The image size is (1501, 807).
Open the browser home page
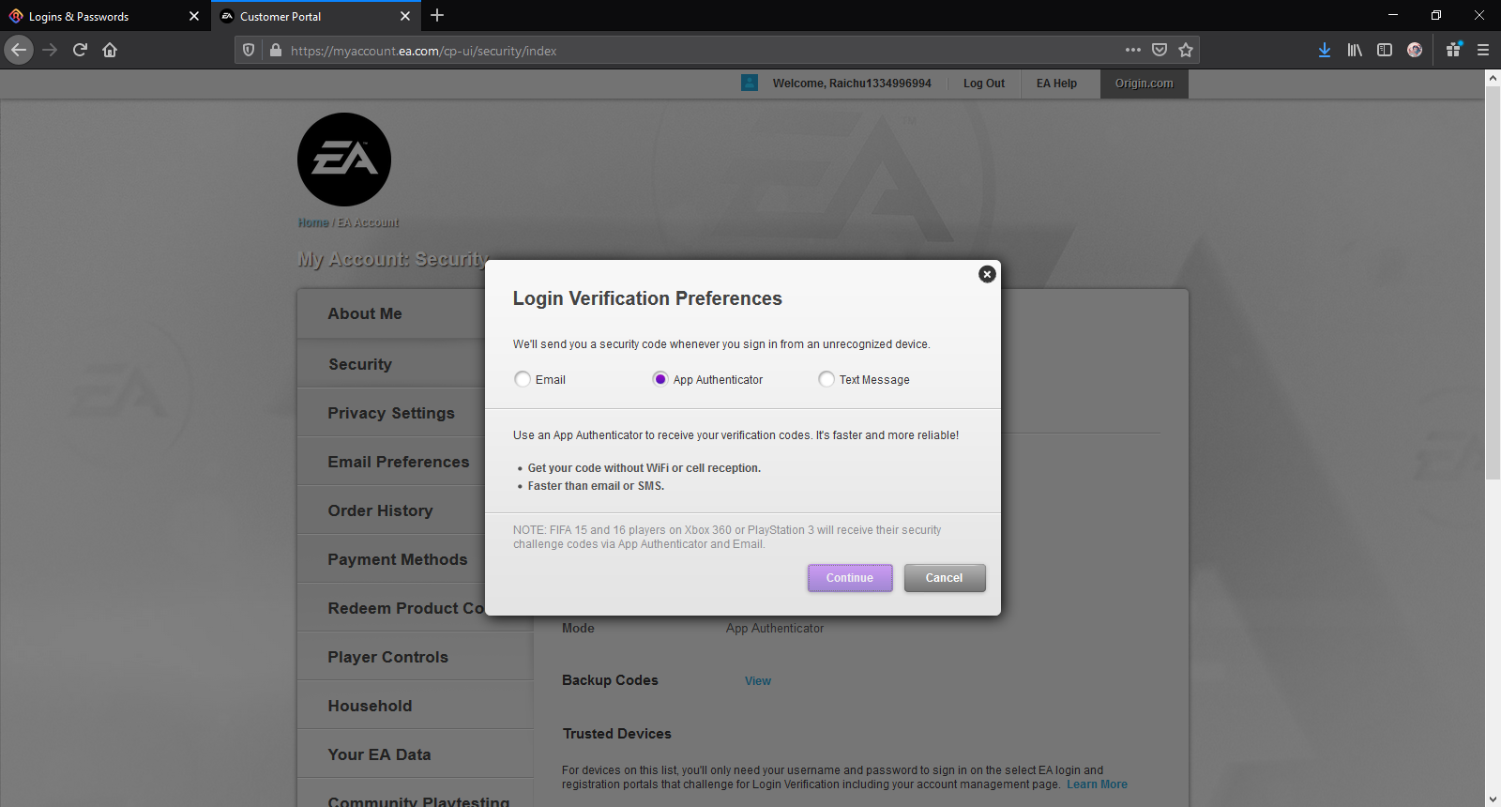click(x=110, y=50)
